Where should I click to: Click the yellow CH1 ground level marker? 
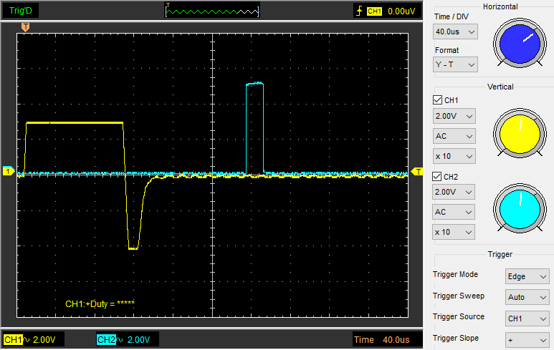(x=8, y=171)
